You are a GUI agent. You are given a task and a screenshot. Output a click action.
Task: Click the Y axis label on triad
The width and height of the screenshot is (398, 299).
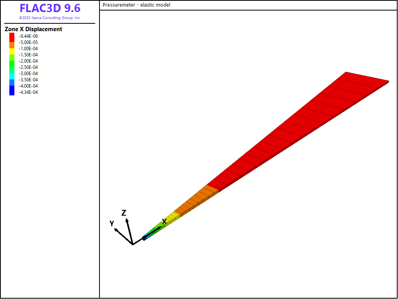[x=112, y=223]
